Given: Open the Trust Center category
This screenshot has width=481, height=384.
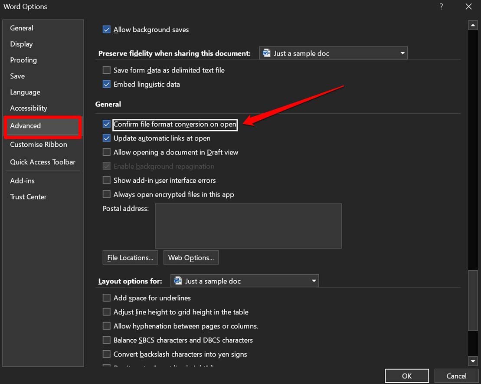Looking at the screenshot, I should (43, 197).
